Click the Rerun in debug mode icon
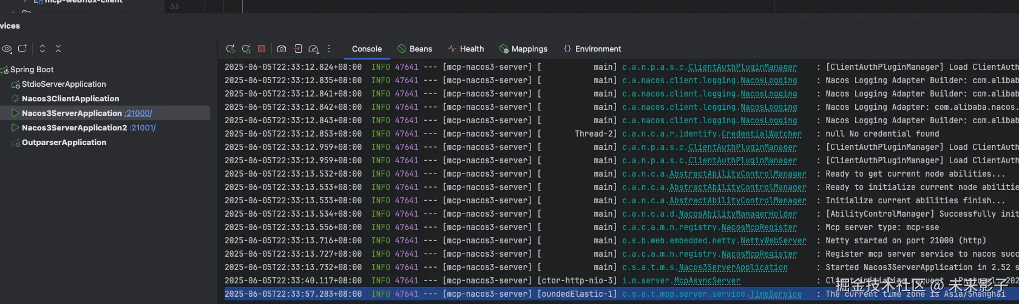1019x304 pixels. [x=246, y=49]
